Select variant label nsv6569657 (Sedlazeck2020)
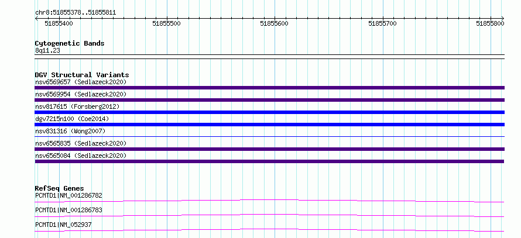The width and height of the screenshot is (521, 238). (x=81, y=82)
